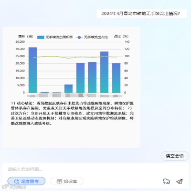Select the user question bubble 2024年4月青岛市耕地无手续流出情况
191x191 pixels.
(x=142, y=14)
